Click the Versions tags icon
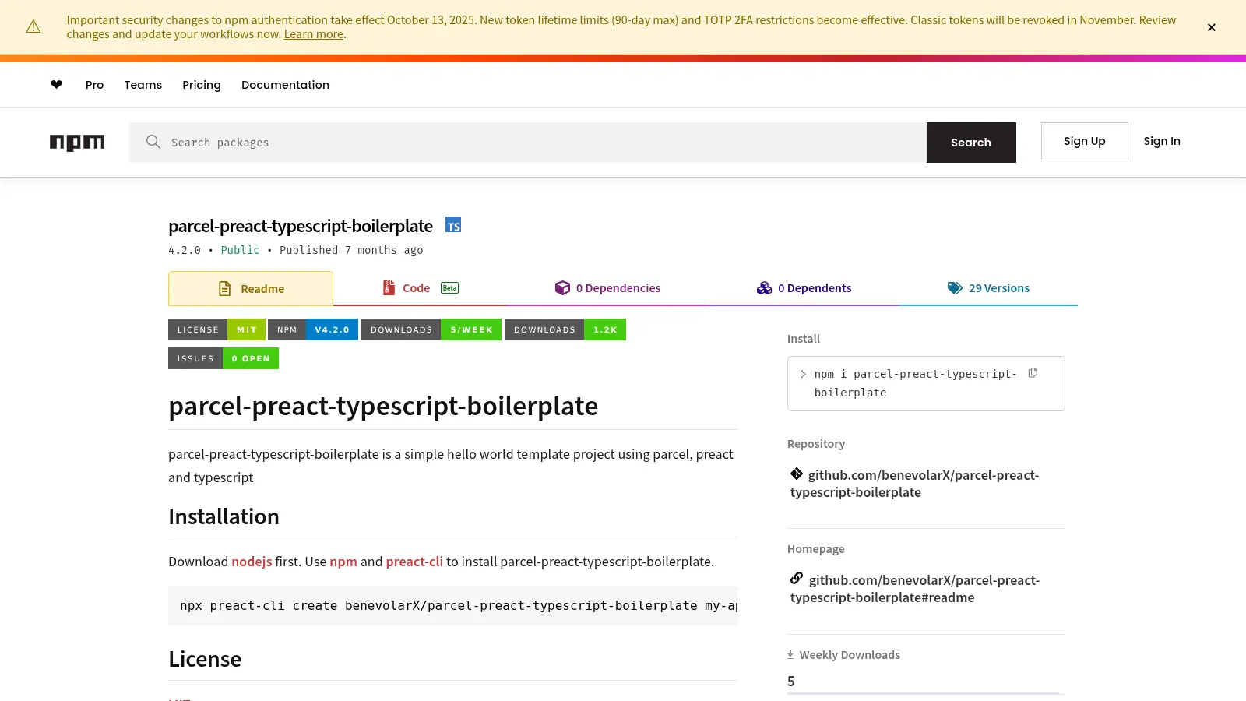1246x701 pixels. click(x=955, y=287)
